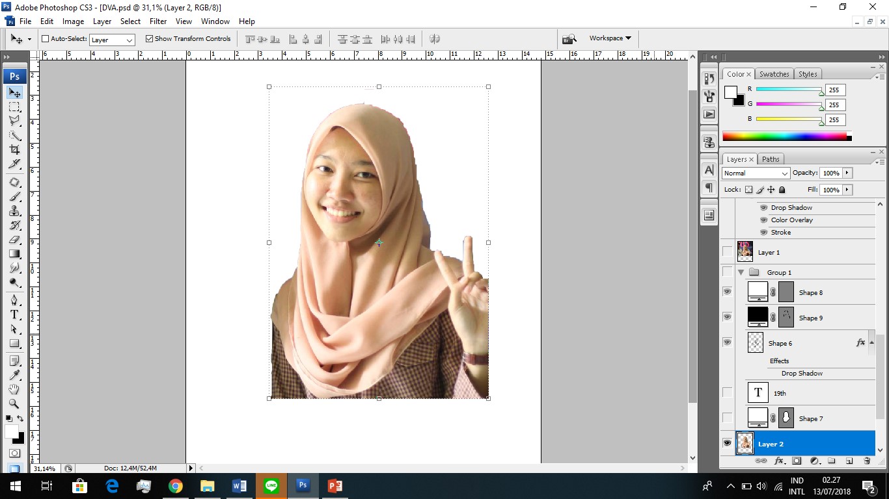This screenshot has width=889, height=499.
Task: Add a layer mask from the Layers panel
Action: click(x=797, y=461)
